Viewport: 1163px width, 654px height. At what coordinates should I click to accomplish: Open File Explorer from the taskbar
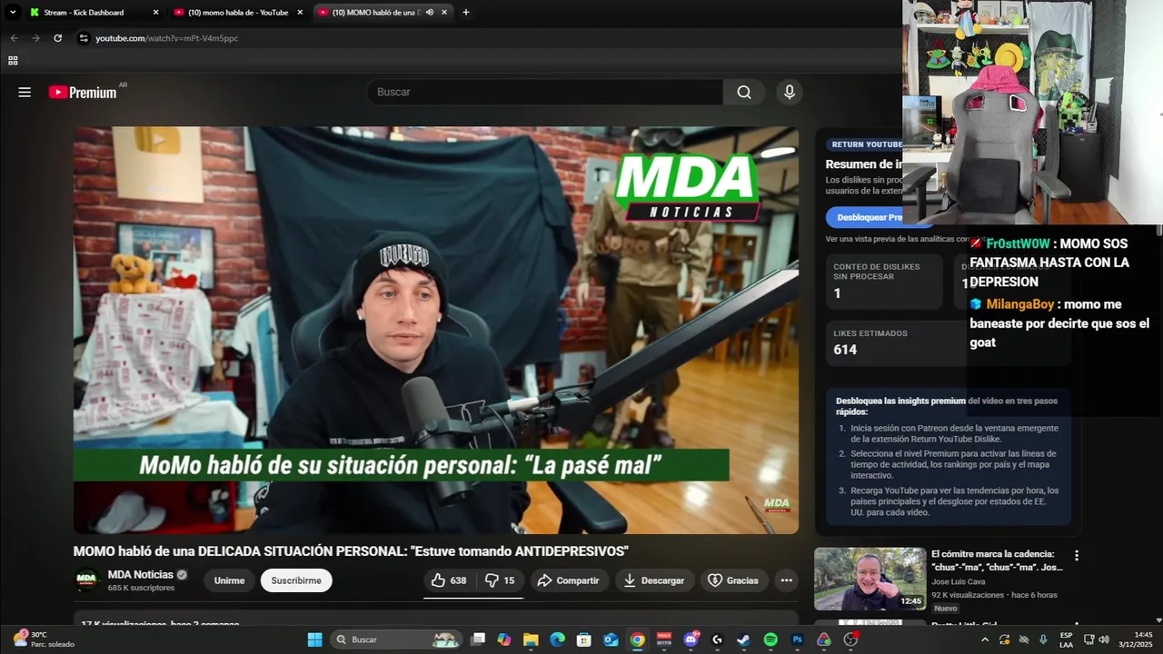531,639
